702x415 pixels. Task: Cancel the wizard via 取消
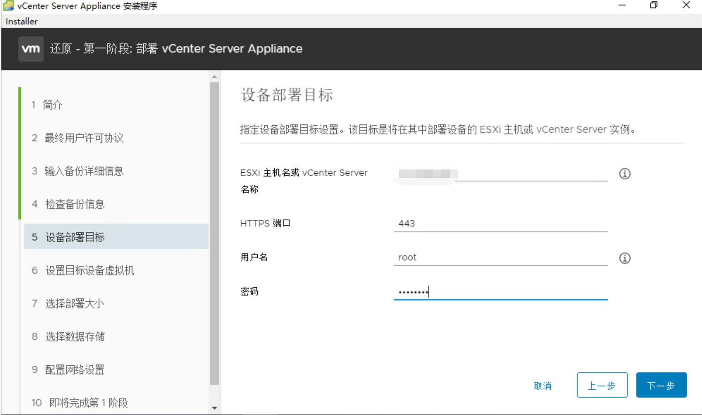tap(543, 385)
